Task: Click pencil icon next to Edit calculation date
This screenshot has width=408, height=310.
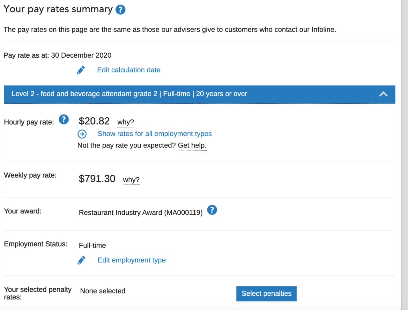Action: click(81, 70)
